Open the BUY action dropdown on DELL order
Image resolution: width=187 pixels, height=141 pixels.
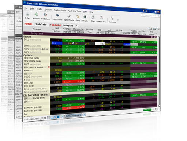coord(57,43)
